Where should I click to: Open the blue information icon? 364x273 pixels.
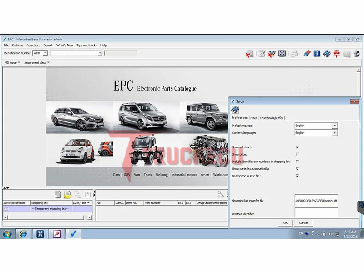pyautogui.click(x=317, y=54)
